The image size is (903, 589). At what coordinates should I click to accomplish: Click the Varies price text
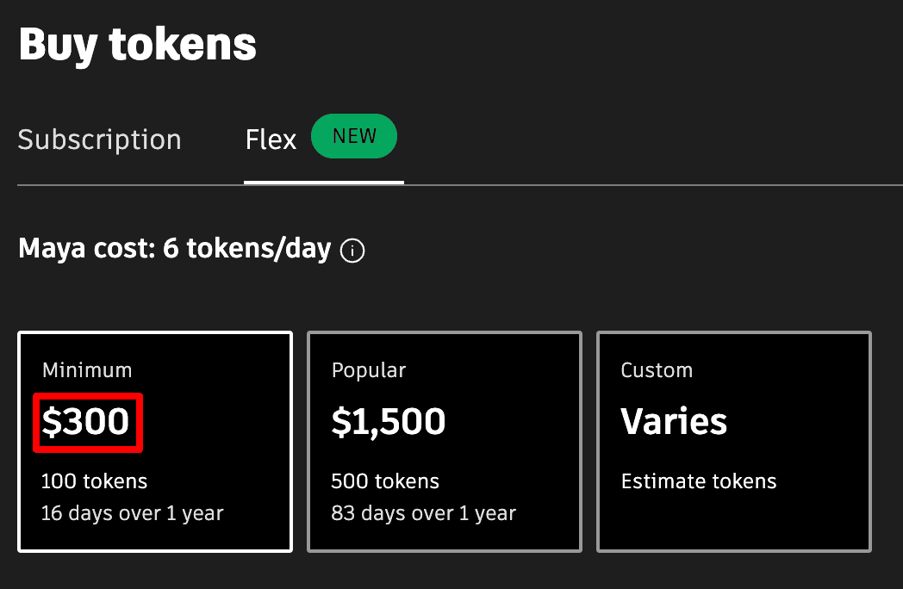pyautogui.click(x=674, y=421)
